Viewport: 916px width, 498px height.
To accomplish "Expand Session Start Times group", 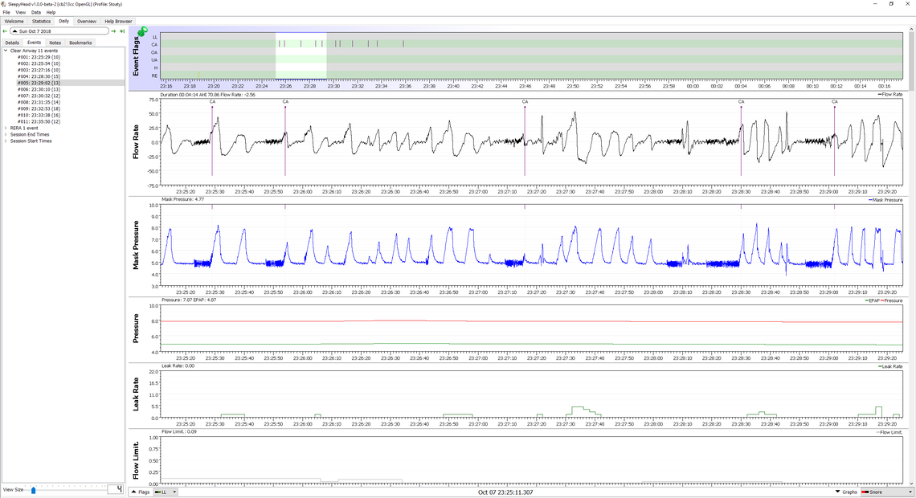I will [x=6, y=141].
